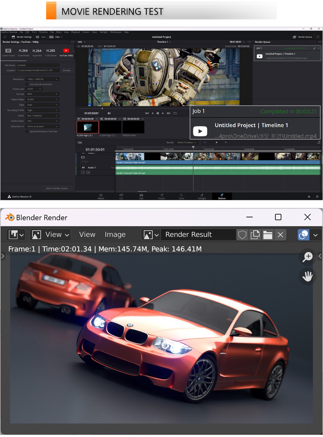Click Resolve monitor icon left of Render Settings
This screenshot has height=437, width=323.
5,37
